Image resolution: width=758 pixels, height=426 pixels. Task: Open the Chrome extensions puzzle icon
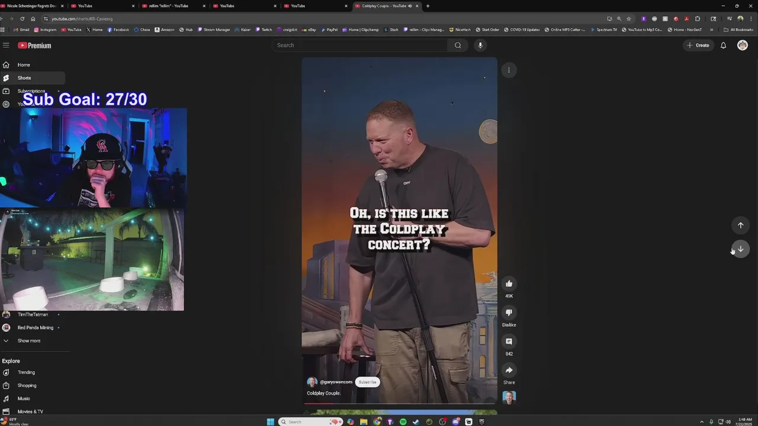pyautogui.click(x=697, y=18)
